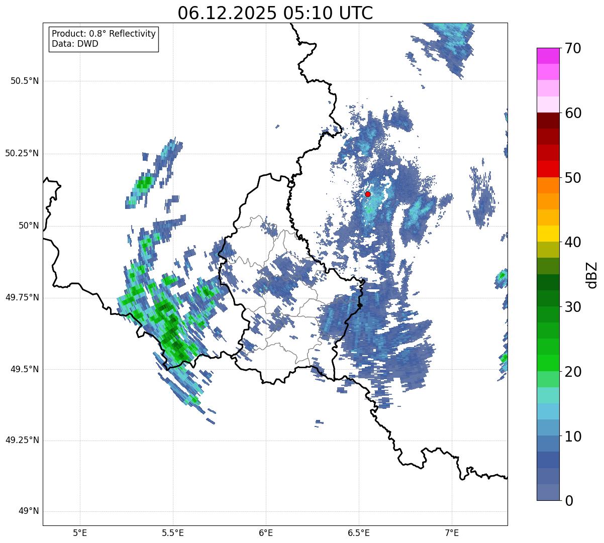The width and height of the screenshot is (604, 543).
Task: Click the '5.5°E' longitude label
Action: point(173,532)
